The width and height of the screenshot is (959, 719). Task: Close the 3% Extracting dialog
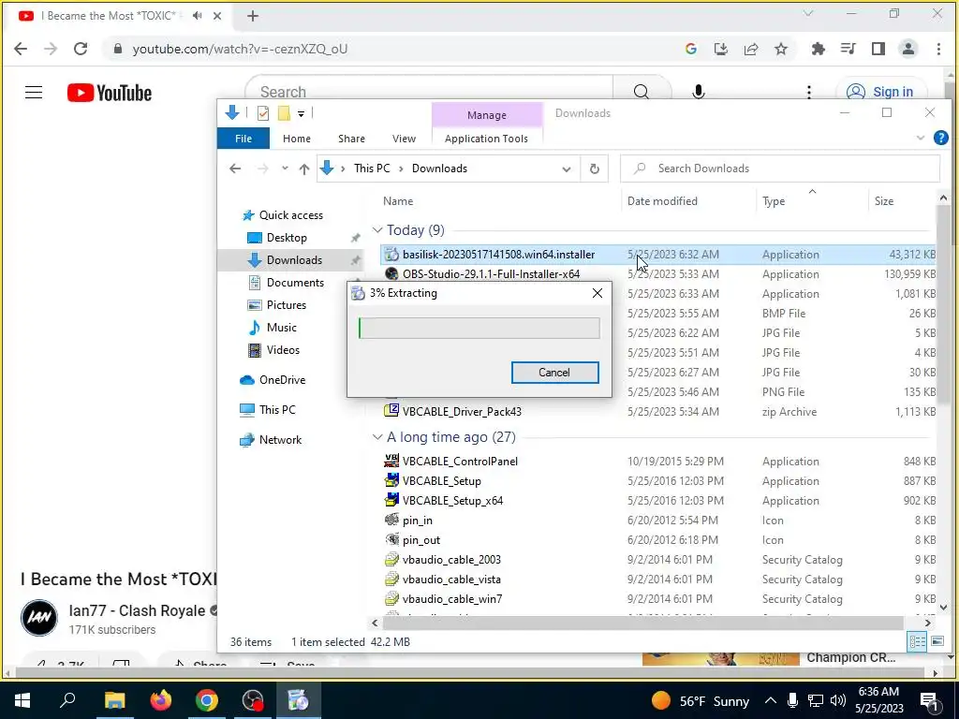click(x=598, y=293)
